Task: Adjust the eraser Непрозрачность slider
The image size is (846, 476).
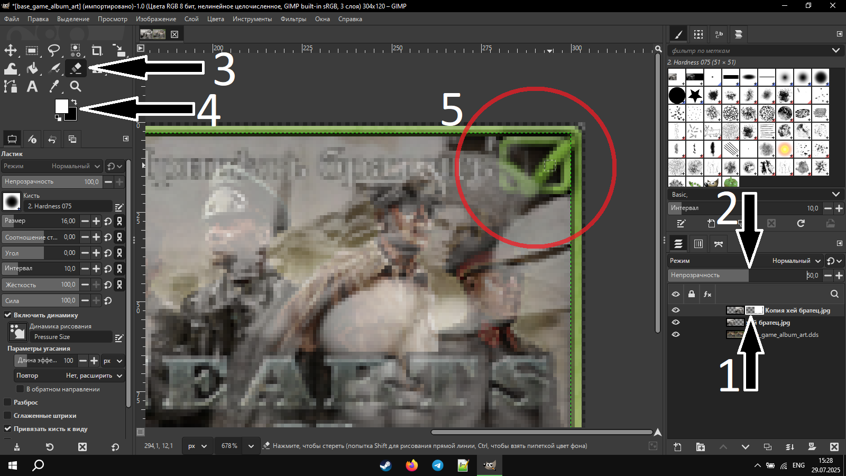Action: coord(52,182)
